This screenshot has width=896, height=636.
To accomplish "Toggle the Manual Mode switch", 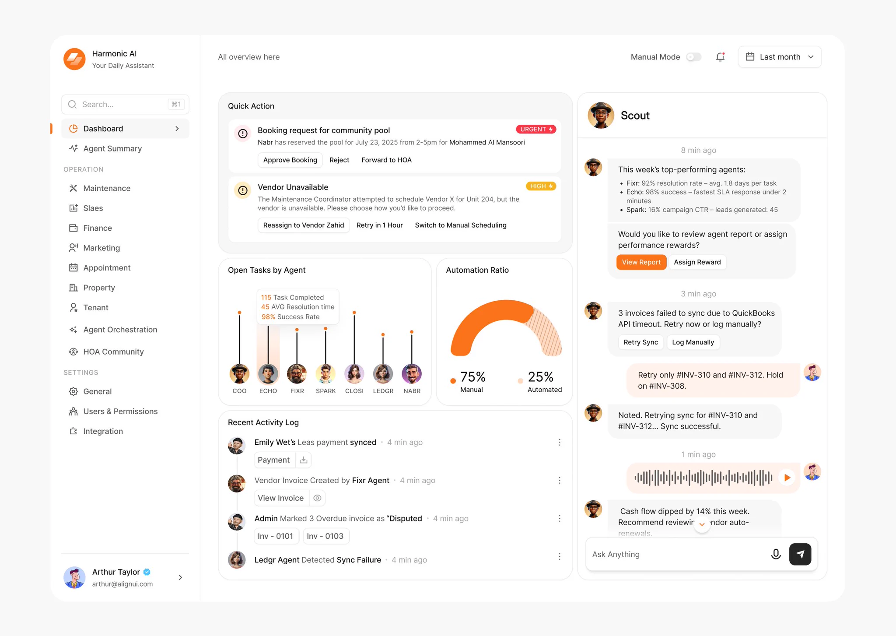I will click(x=693, y=57).
